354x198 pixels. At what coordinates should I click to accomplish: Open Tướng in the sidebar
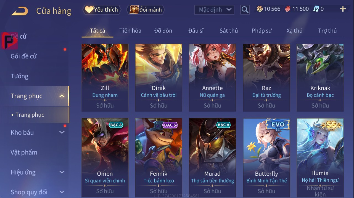[20, 76]
